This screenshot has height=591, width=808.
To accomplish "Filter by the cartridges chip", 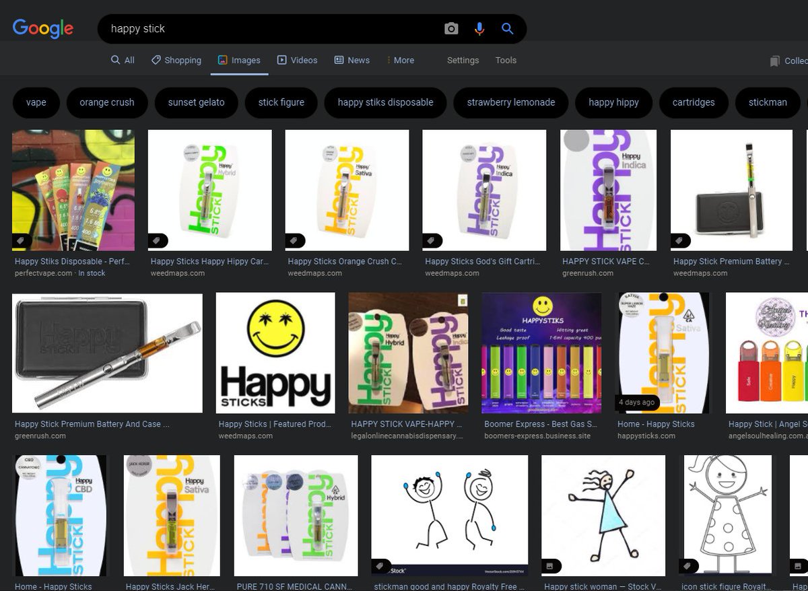I will [x=694, y=102].
